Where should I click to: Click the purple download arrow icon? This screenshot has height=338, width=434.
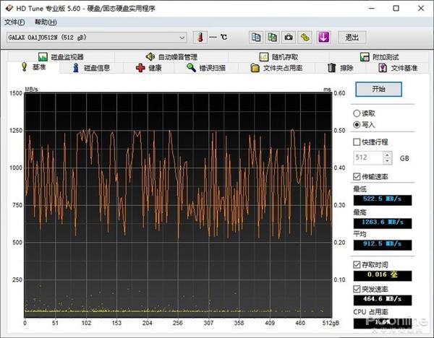(323, 38)
